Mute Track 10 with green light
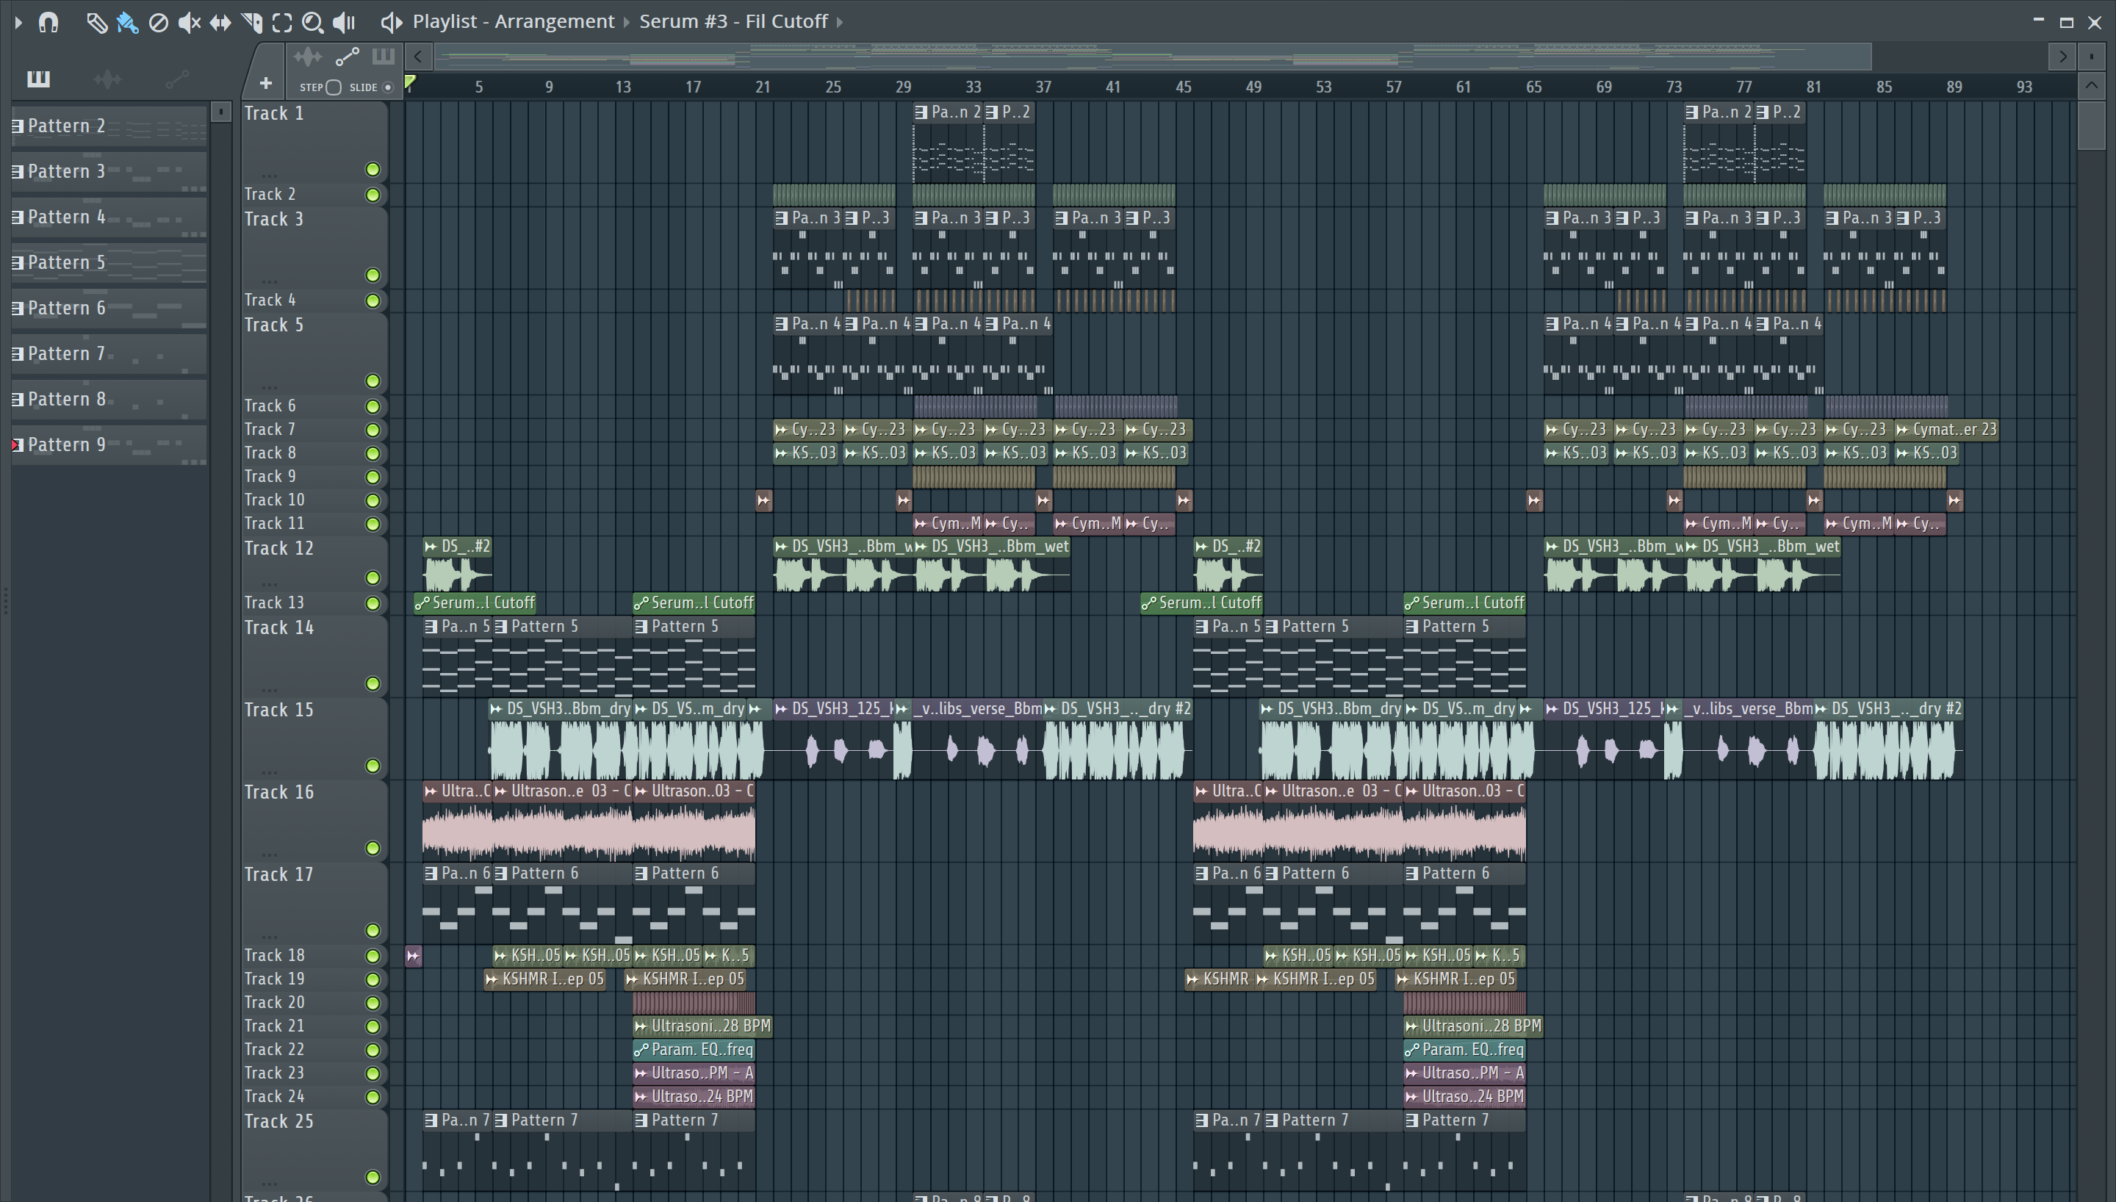 373,500
